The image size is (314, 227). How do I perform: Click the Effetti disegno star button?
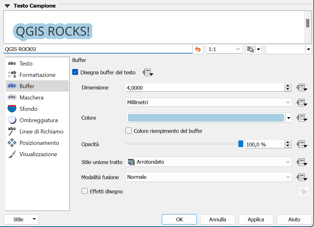[304, 191]
